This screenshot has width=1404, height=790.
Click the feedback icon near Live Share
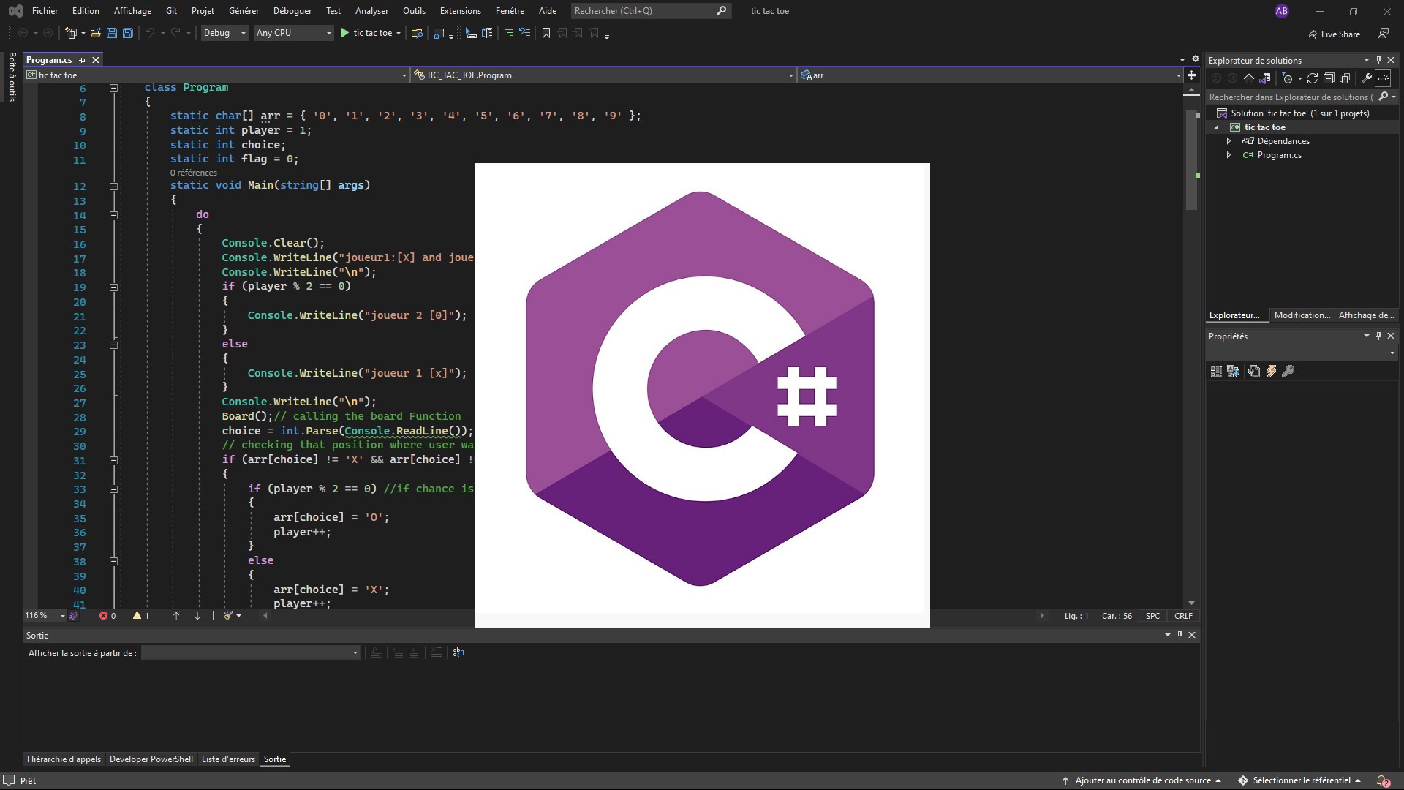click(1383, 33)
